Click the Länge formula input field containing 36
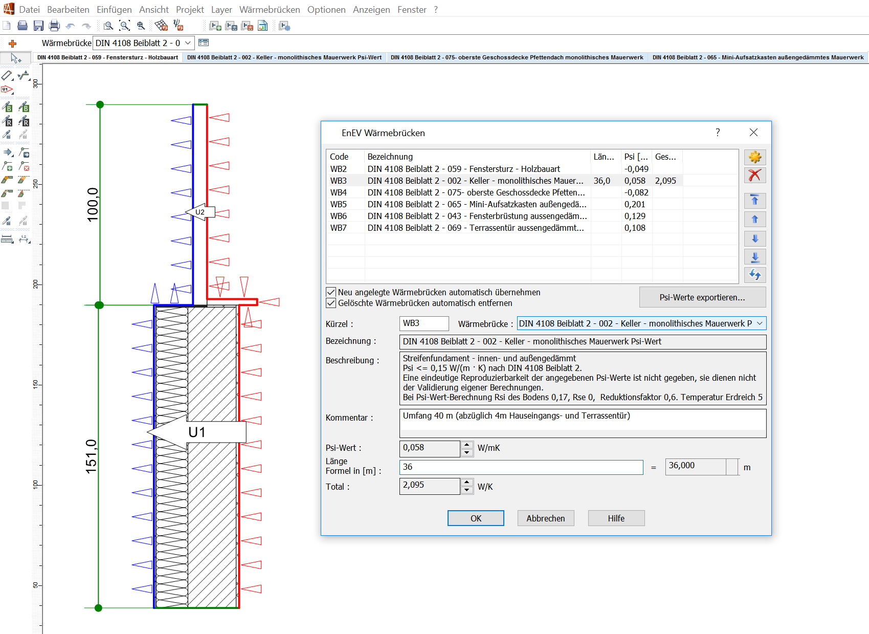The height and width of the screenshot is (634, 869). pyautogui.click(x=521, y=467)
